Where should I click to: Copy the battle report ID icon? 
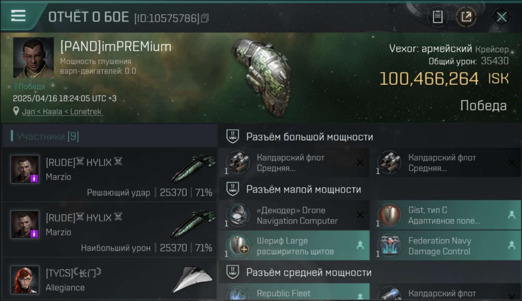click(x=205, y=18)
